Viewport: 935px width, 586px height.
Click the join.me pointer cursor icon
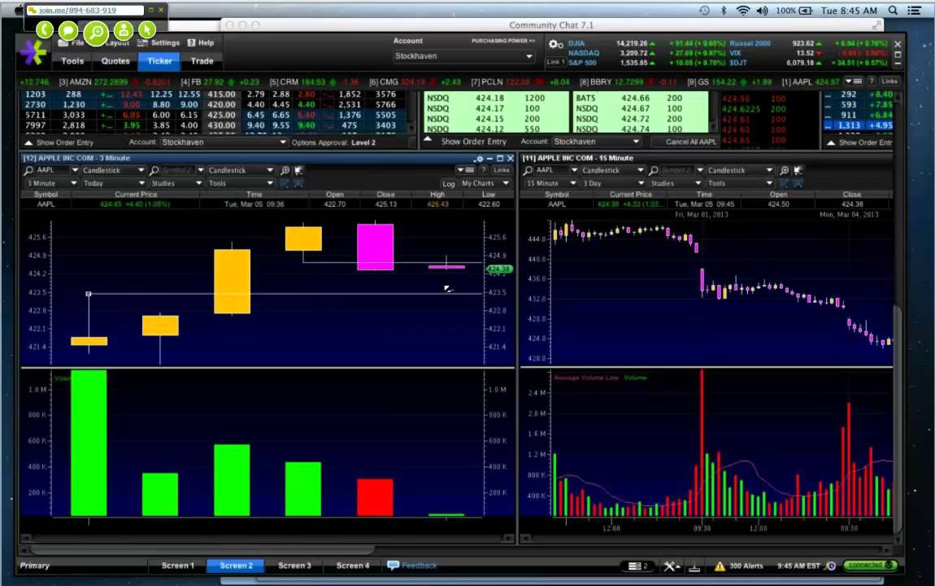[146, 30]
